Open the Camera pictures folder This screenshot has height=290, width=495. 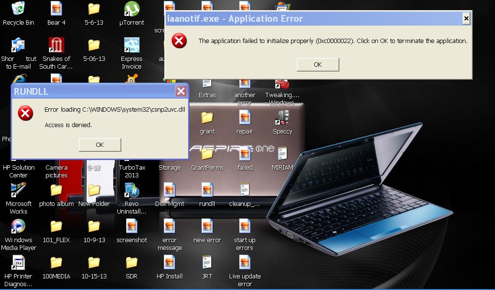pyautogui.click(x=56, y=171)
